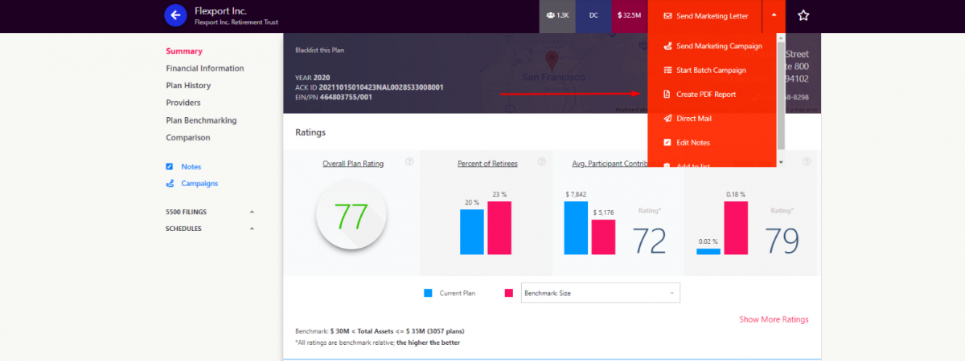Open the Benchmark: Size dropdown
This screenshot has height=361, width=965.
[x=600, y=293]
